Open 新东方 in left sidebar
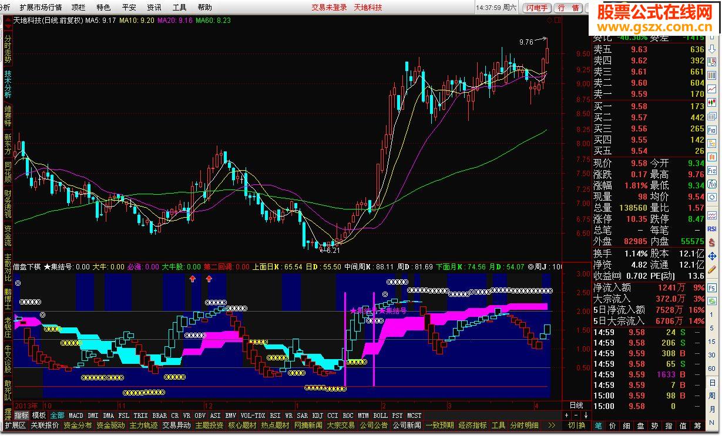 click(x=8, y=146)
